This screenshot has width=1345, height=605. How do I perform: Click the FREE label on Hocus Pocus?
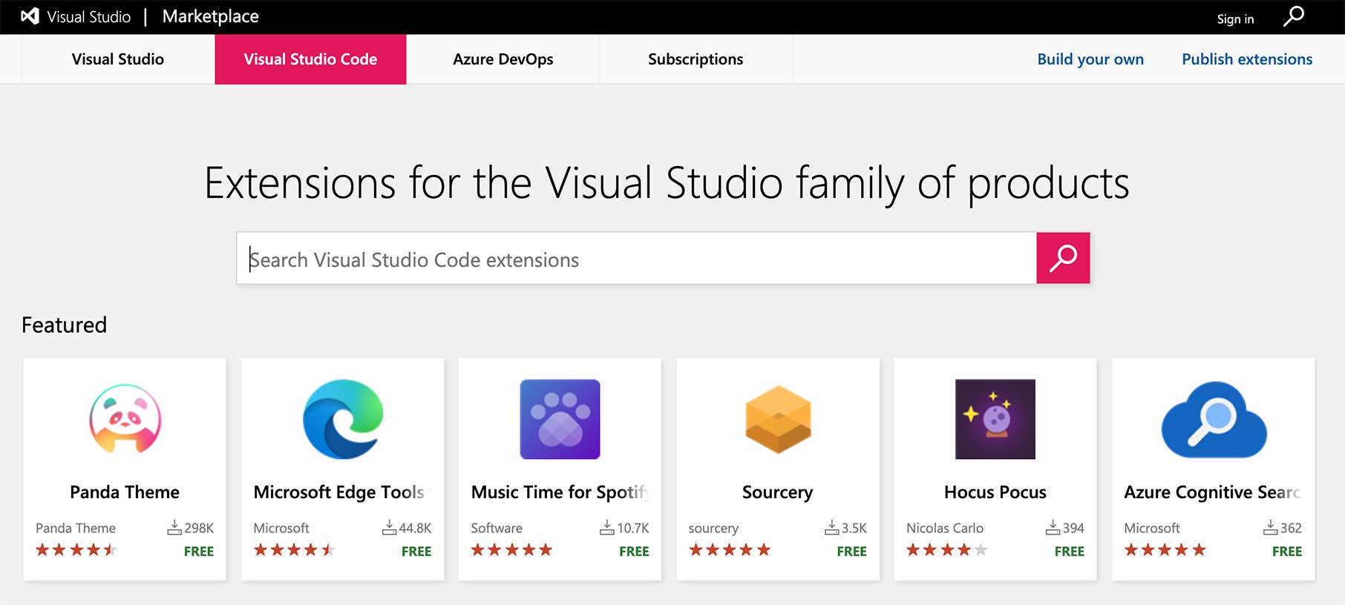coord(1070,552)
